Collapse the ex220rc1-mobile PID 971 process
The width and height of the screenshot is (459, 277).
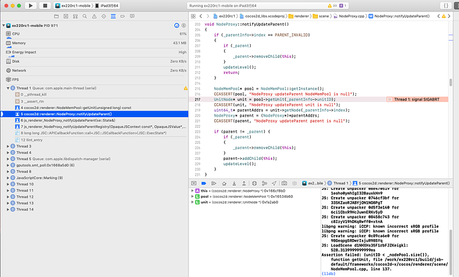3,25
